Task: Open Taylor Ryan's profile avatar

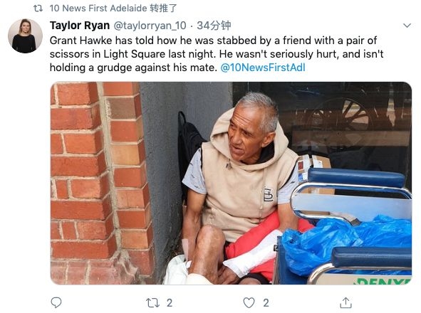Action: (x=25, y=36)
